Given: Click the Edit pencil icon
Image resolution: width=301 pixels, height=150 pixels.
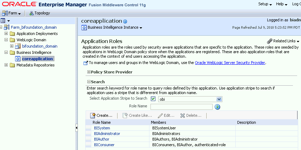Looking at the screenshot, I should coord(160,116).
